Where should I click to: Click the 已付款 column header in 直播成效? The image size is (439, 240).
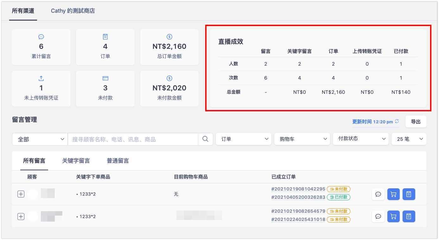click(x=401, y=51)
